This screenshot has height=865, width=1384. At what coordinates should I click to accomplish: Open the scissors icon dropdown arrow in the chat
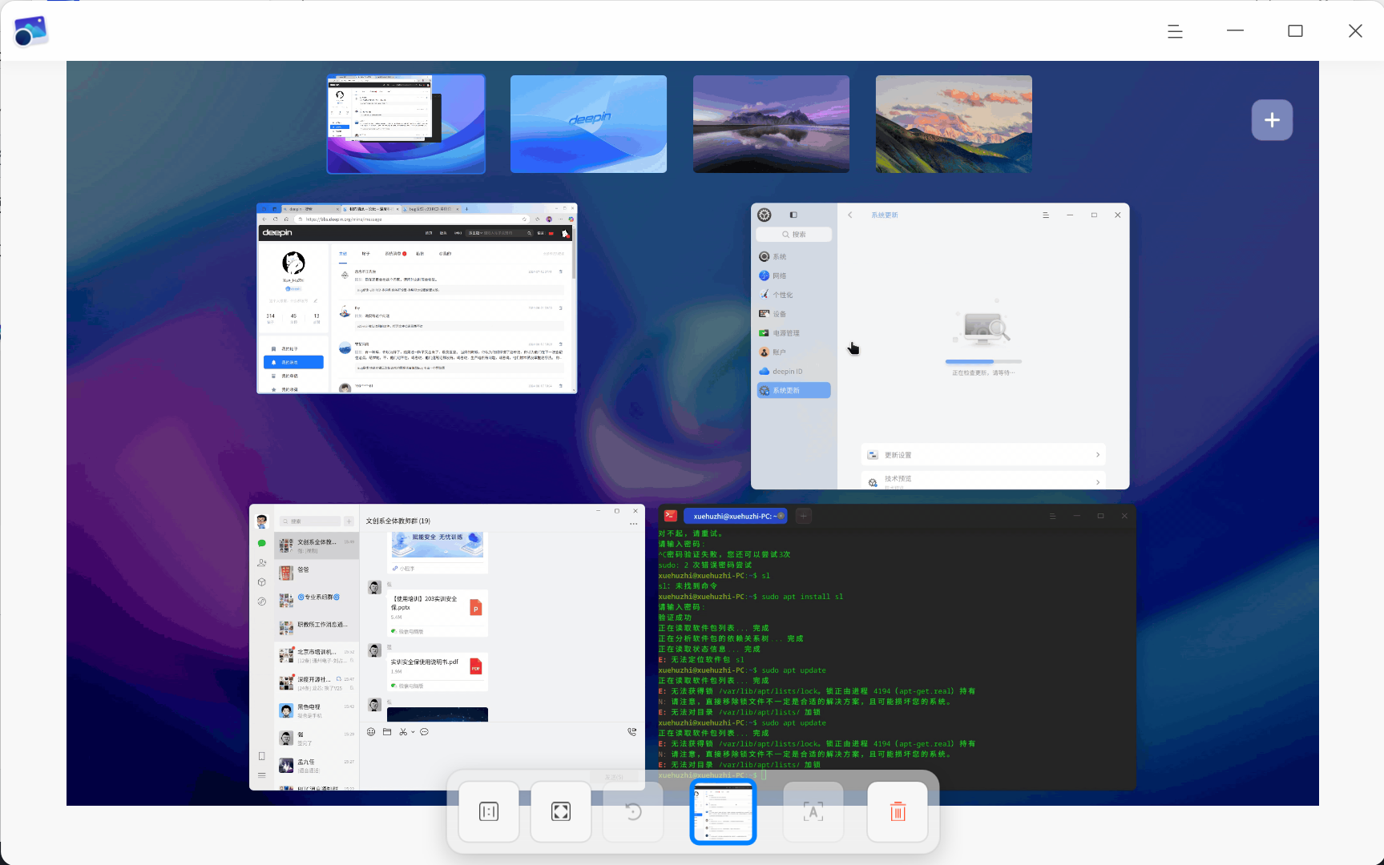click(413, 732)
